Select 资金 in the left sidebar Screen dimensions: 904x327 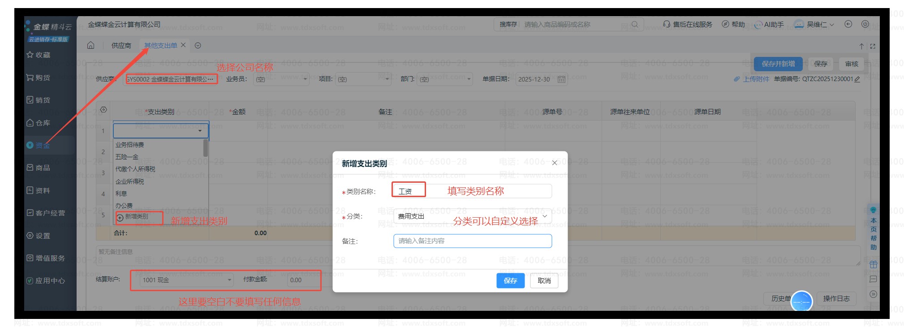[x=43, y=145]
